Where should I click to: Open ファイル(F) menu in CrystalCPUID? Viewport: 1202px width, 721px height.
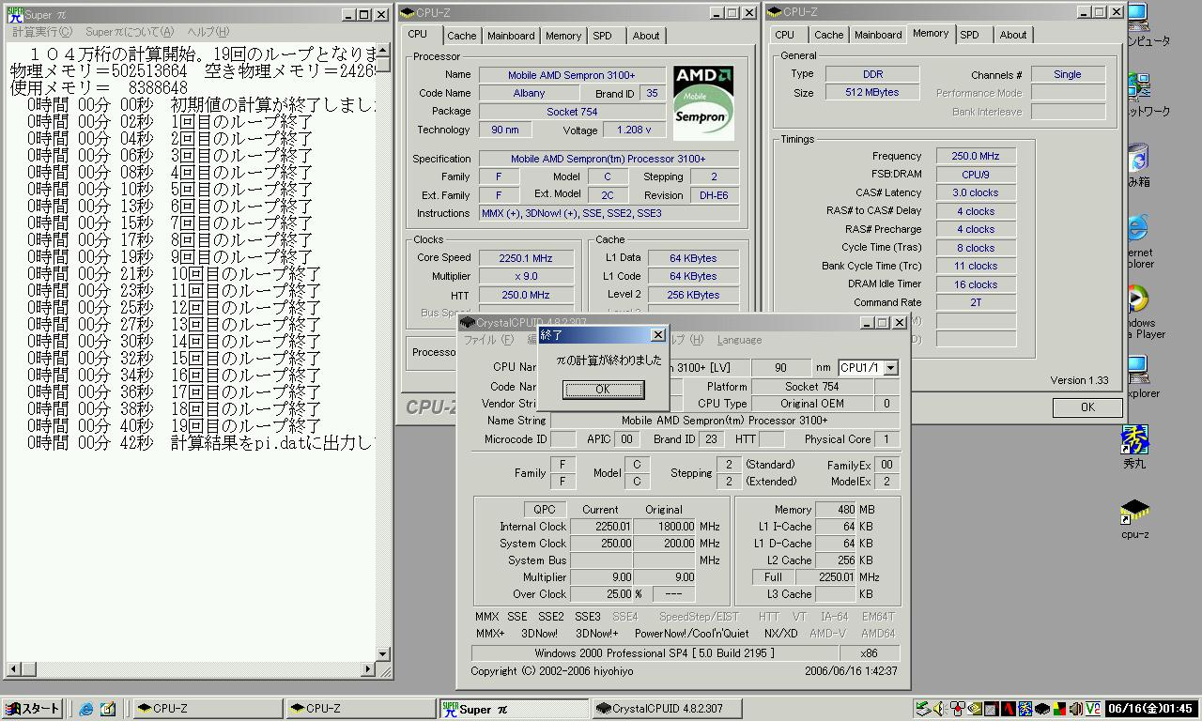pos(488,340)
